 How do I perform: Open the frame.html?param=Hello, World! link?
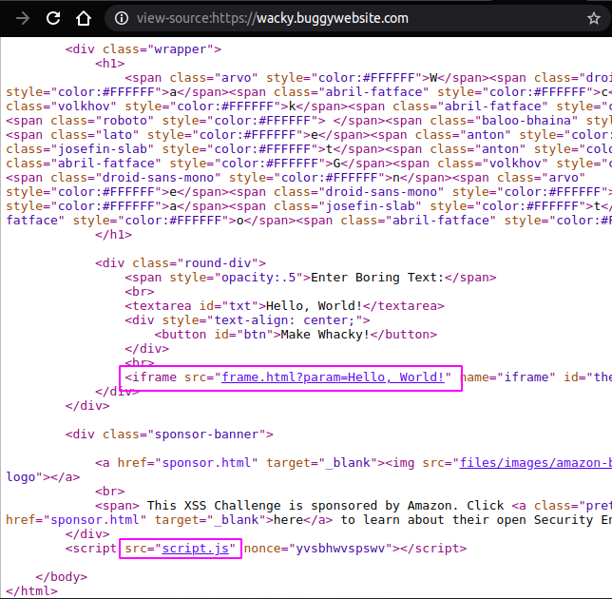(x=333, y=377)
